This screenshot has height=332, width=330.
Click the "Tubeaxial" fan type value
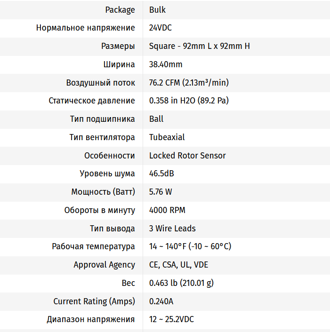pyautogui.click(x=167, y=137)
